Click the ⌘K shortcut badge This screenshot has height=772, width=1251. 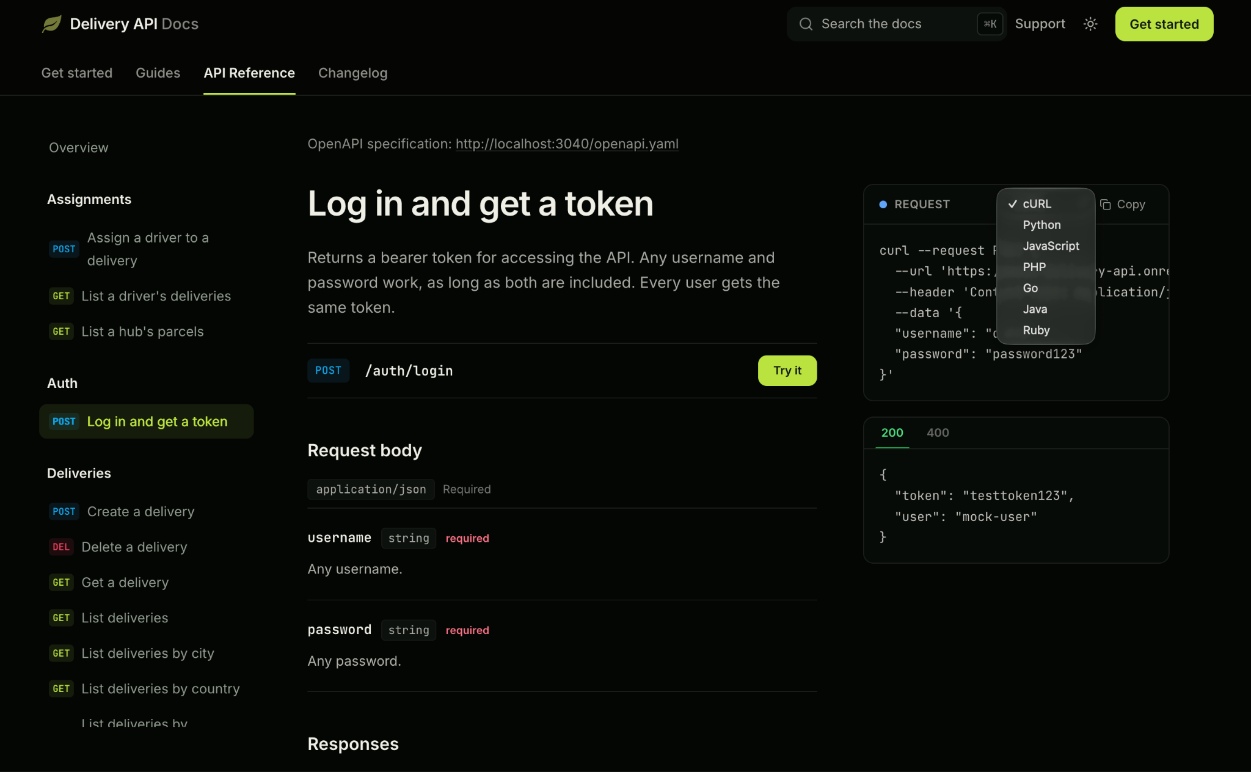[990, 24]
